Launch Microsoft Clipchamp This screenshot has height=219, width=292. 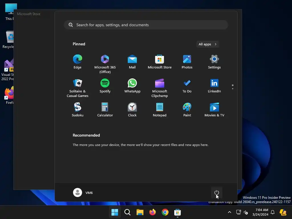(x=160, y=88)
